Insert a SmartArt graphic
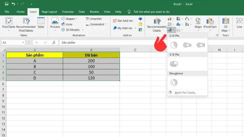Image resolution: width=244 pixels, height=137 pixels. pos(94,19)
